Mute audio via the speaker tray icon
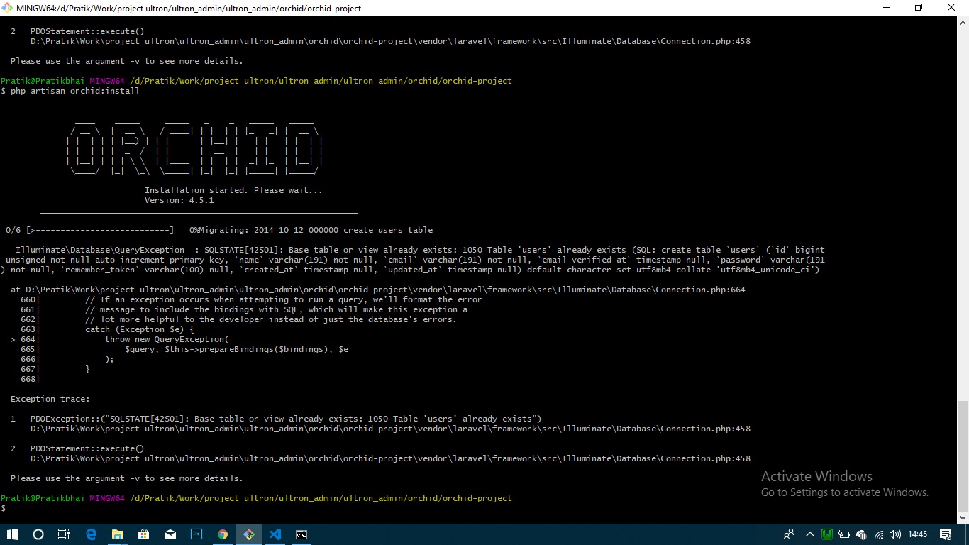Viewport: 969px width, 545px height. [895, 534]
